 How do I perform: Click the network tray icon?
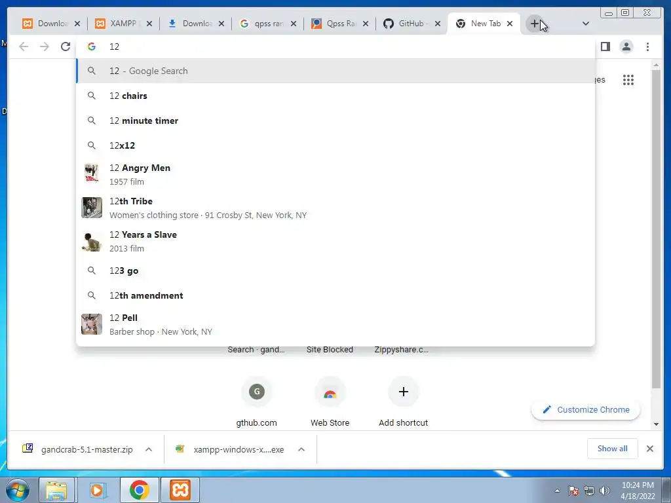point(589,491)
